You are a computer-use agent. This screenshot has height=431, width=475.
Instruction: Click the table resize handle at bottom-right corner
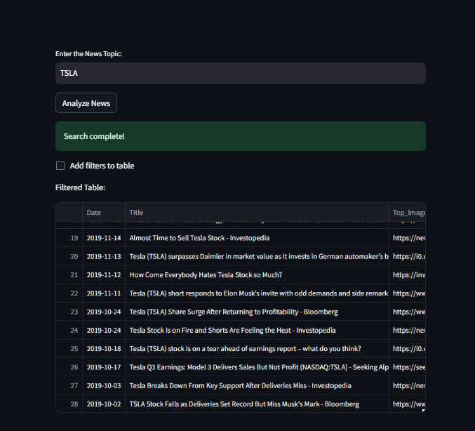coord(424,411)
